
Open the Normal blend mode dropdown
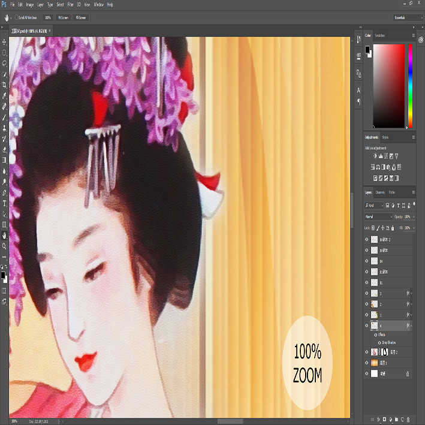pyautogui.click(x=378, y=216)
